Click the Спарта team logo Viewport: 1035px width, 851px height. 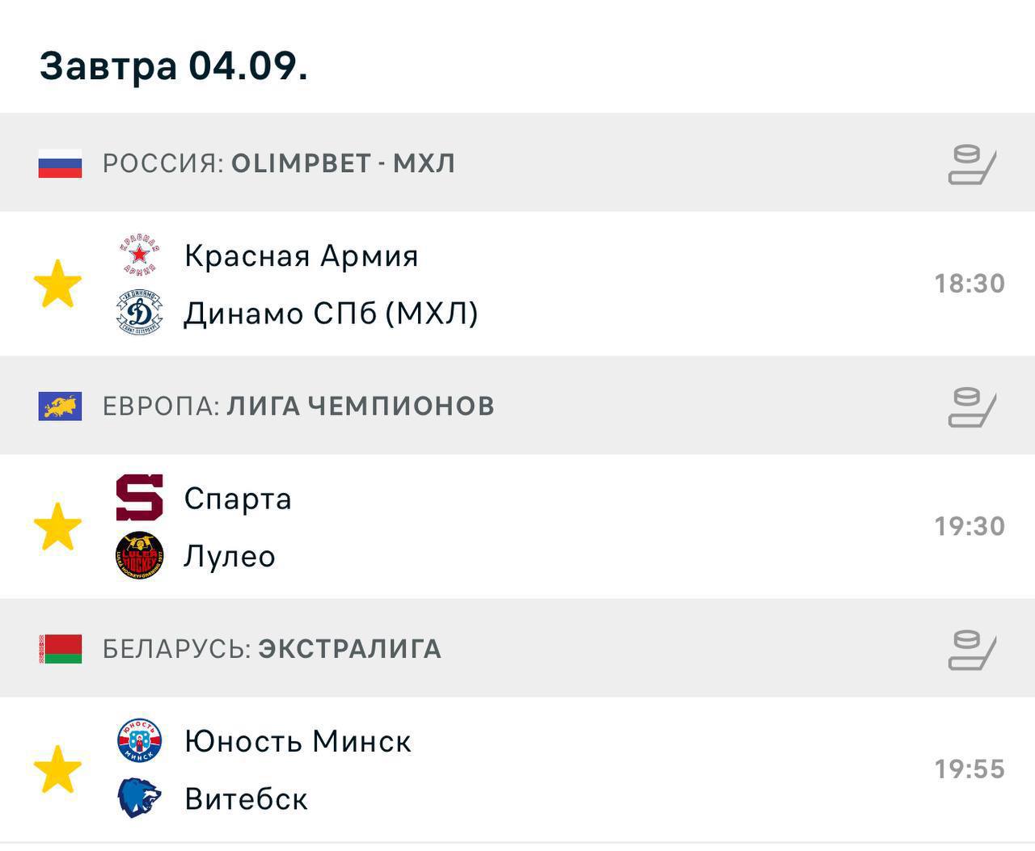click(140, 498)
